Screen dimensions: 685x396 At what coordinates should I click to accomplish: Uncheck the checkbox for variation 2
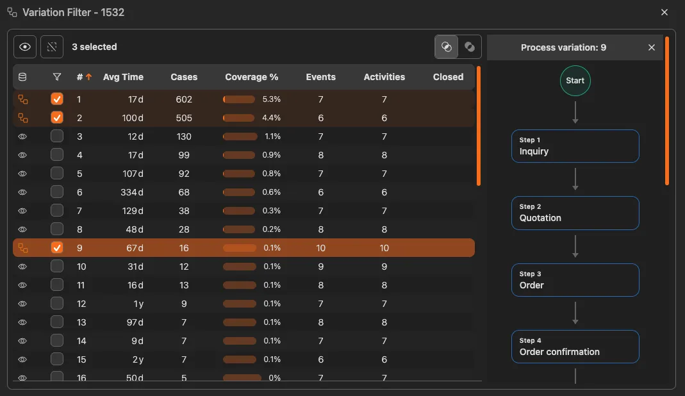pyautogui.click(x=57, y=118)
